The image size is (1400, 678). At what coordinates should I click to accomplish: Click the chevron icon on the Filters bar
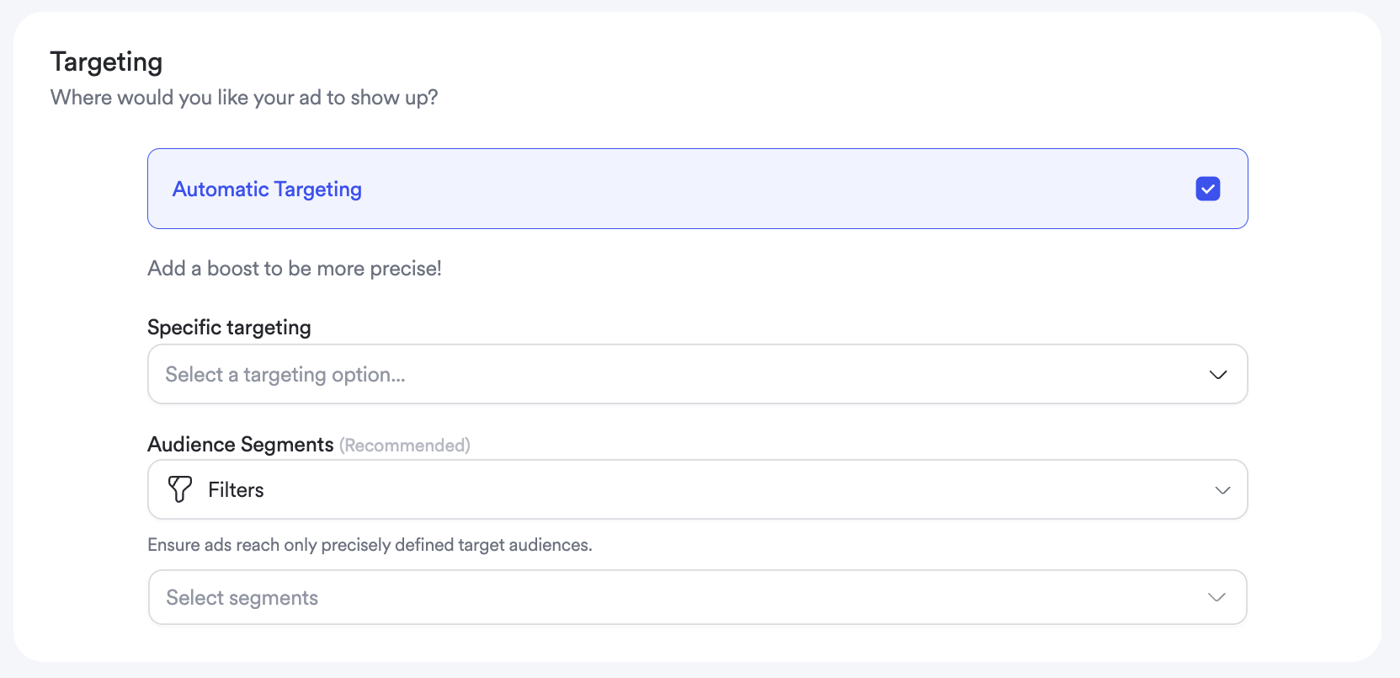point(1222,489)
